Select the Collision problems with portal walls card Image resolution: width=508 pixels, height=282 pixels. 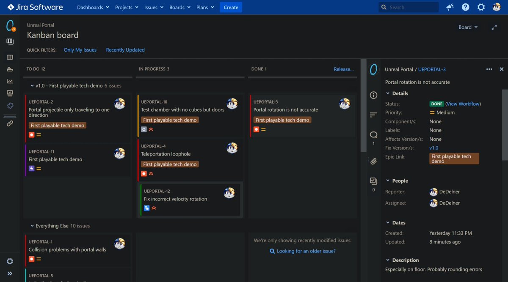(x=78, y=250)
